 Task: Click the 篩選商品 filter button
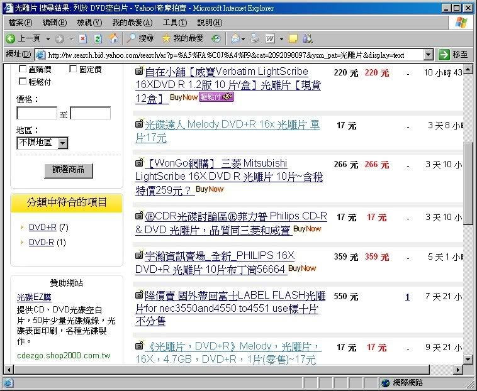(69, 170)
